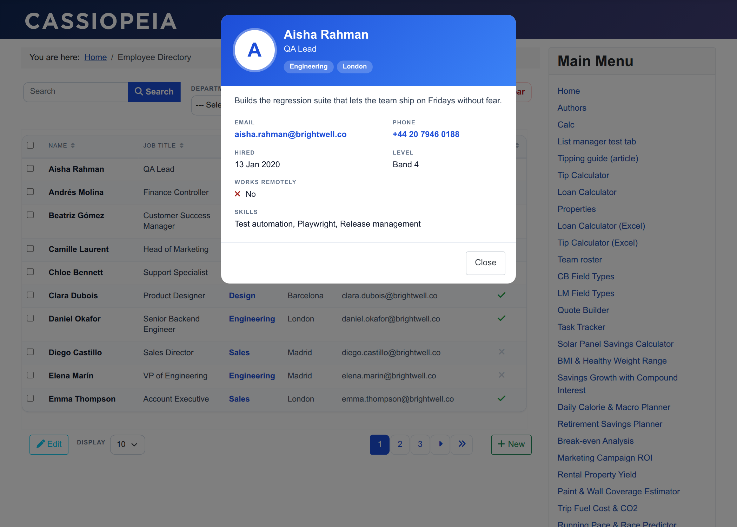The width and height of the screenshot is (737, 527).
Task: Click green checkmark in Daniel Okafor row
Action: tap(502, 318)
